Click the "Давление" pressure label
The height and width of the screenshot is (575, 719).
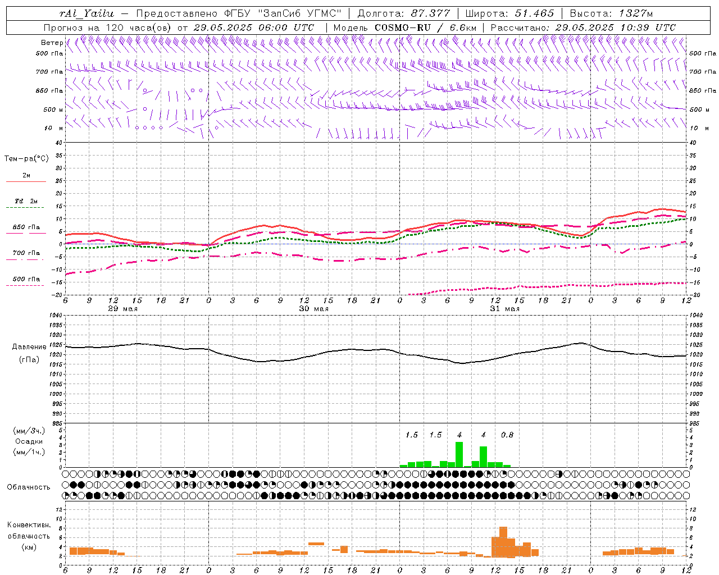tap(29, 347)
